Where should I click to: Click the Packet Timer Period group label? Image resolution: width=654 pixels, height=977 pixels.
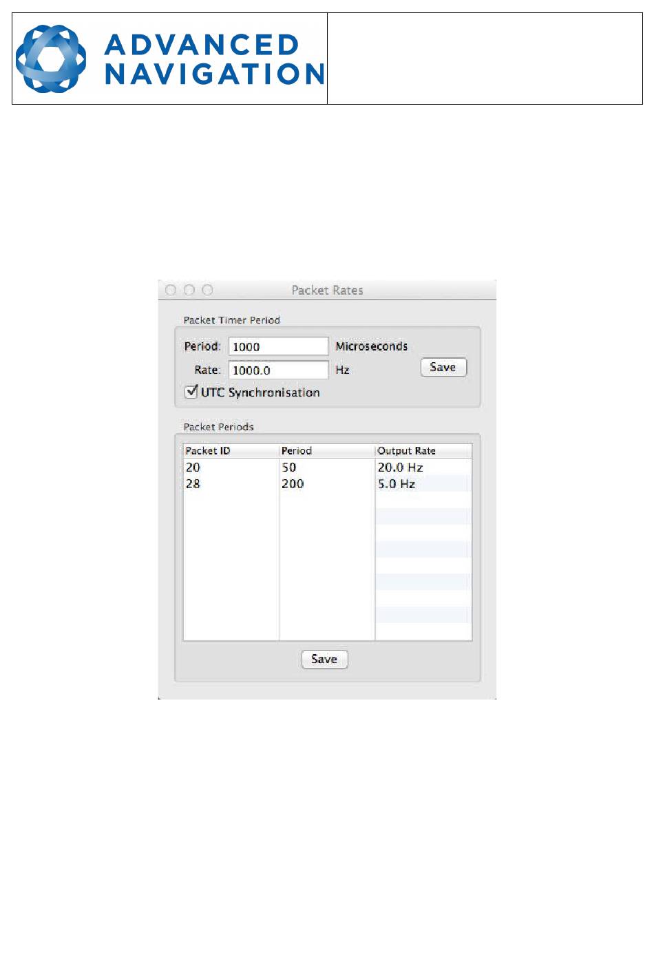click(232, 320)
